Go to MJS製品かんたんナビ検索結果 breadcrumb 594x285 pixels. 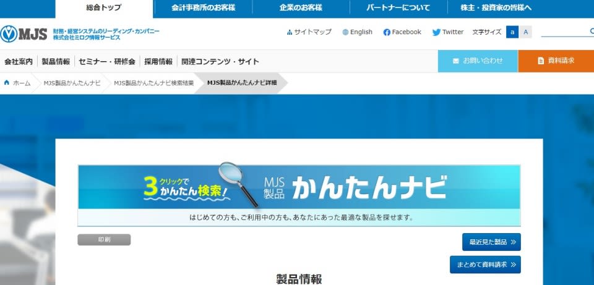(154, 83)
